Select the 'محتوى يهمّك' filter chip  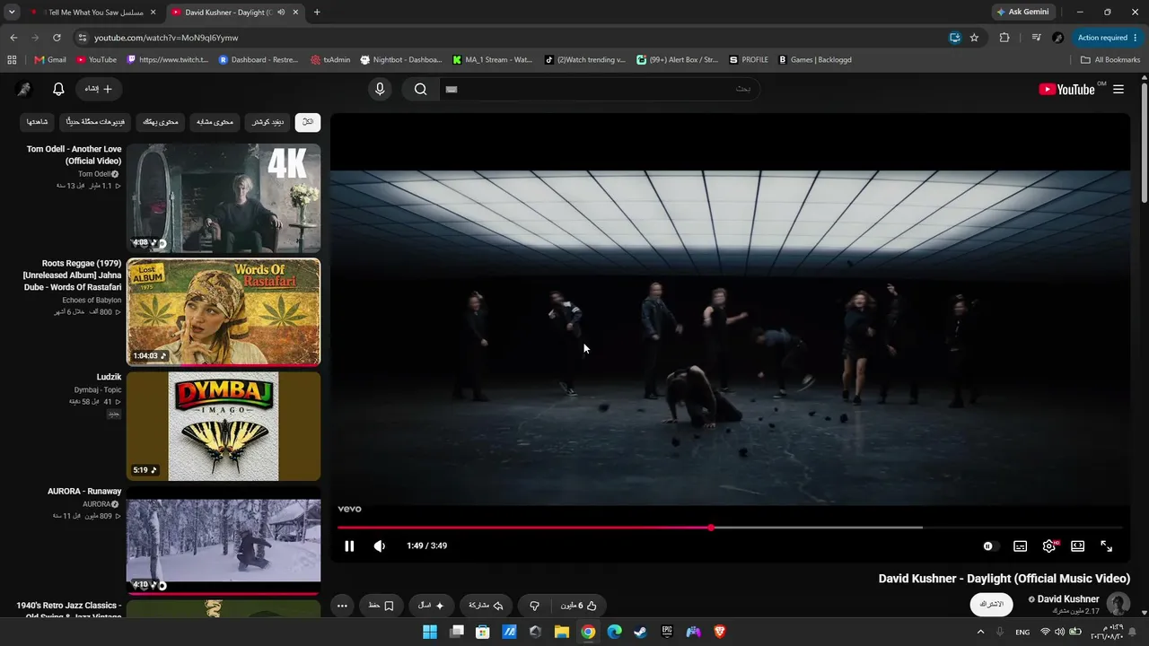point(161,122)
